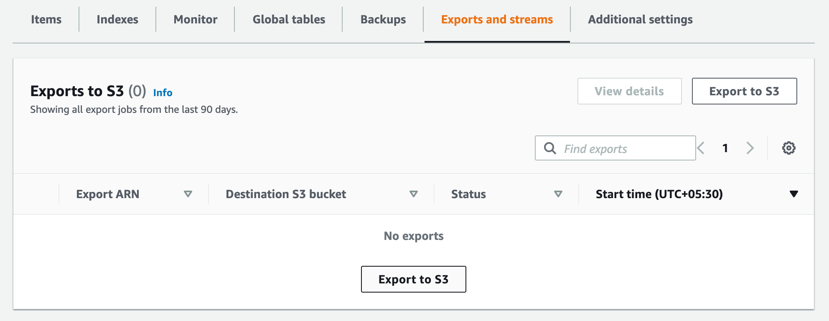Sort exports by Status column
Viewport: 829px width, 321px height.
pos(468,194)
